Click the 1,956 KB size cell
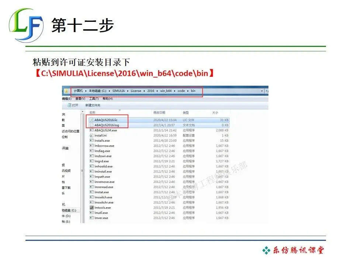Image resolution: width=354 pixels, height=266 pixels. click(x=222, y=208)
